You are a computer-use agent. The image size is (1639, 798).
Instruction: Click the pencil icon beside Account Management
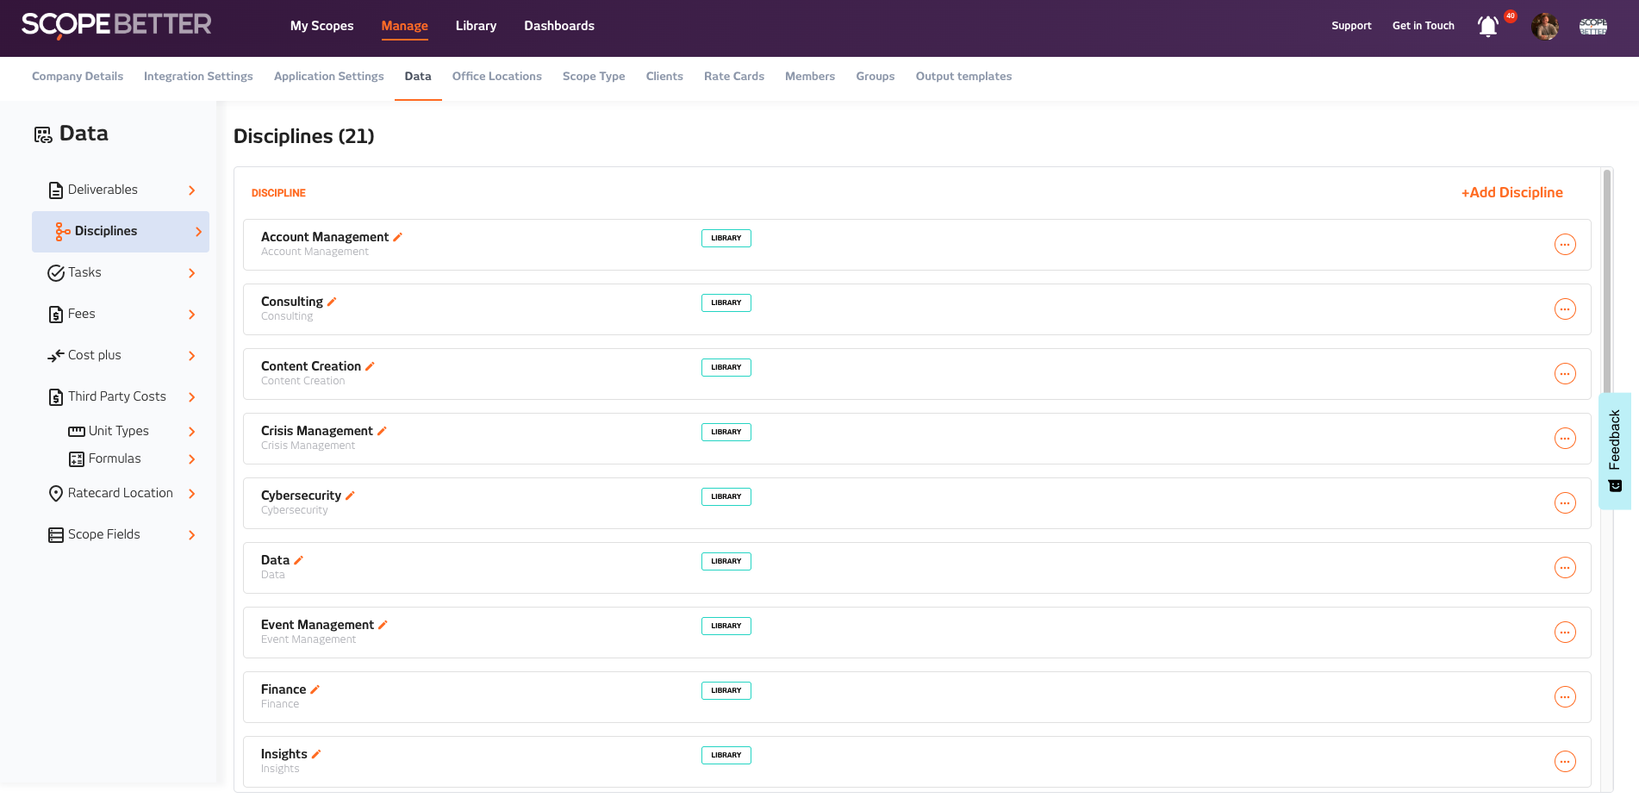click(x=398, y=237)
